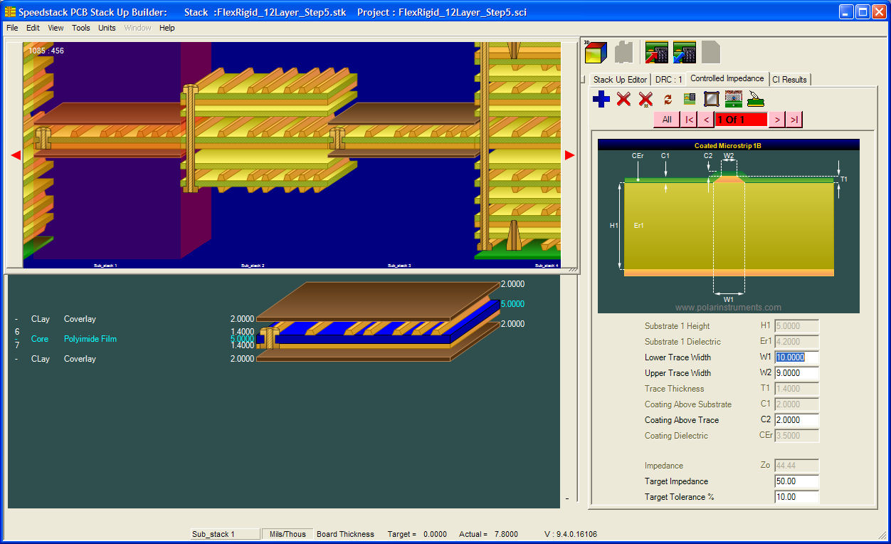Click the Coating Above Trace C2 field
Screen dimensions: 891x544
tap(796, 420)
